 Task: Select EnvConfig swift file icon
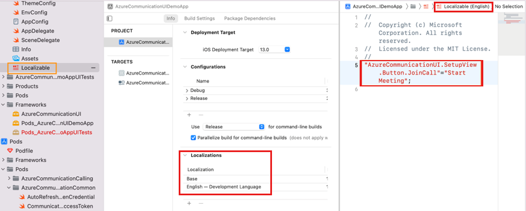point(15,12)
